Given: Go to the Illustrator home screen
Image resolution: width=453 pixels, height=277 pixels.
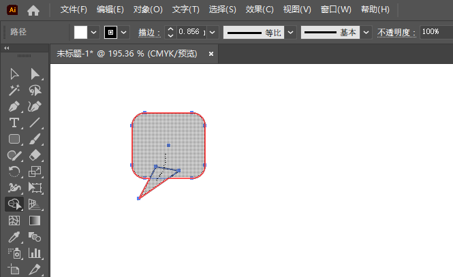Looking at the screenshot, I should coord(33,10).
